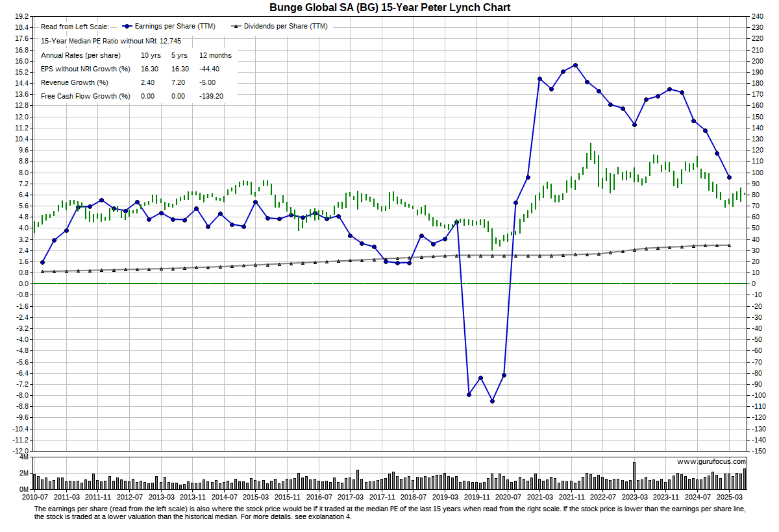Click the 15-Year Median PE Ratio without NRI text

[x=111, y=41]
